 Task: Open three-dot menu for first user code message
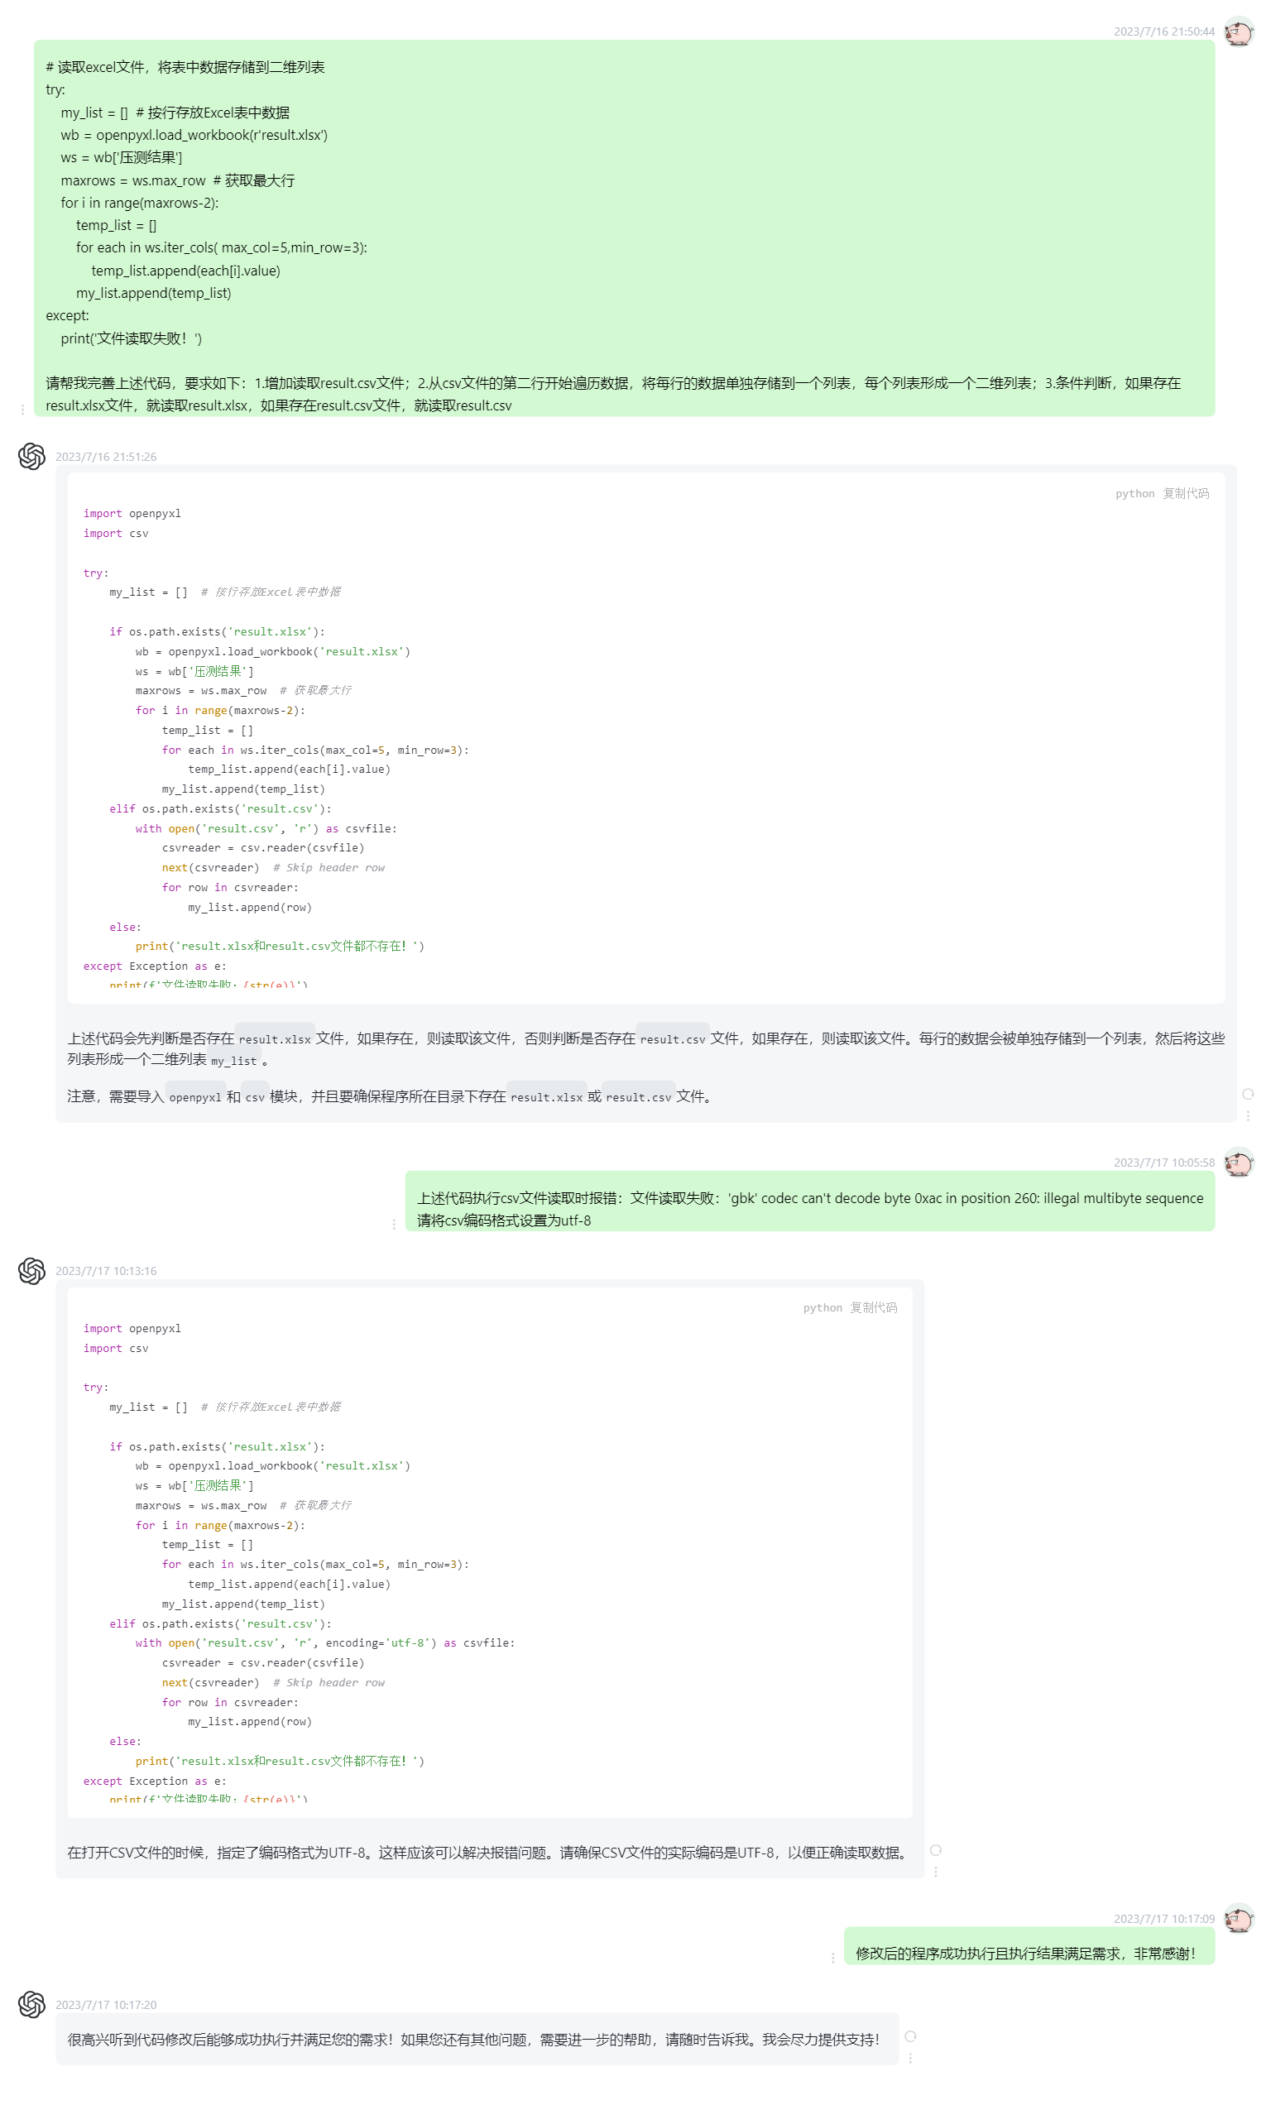pos(22,410)
